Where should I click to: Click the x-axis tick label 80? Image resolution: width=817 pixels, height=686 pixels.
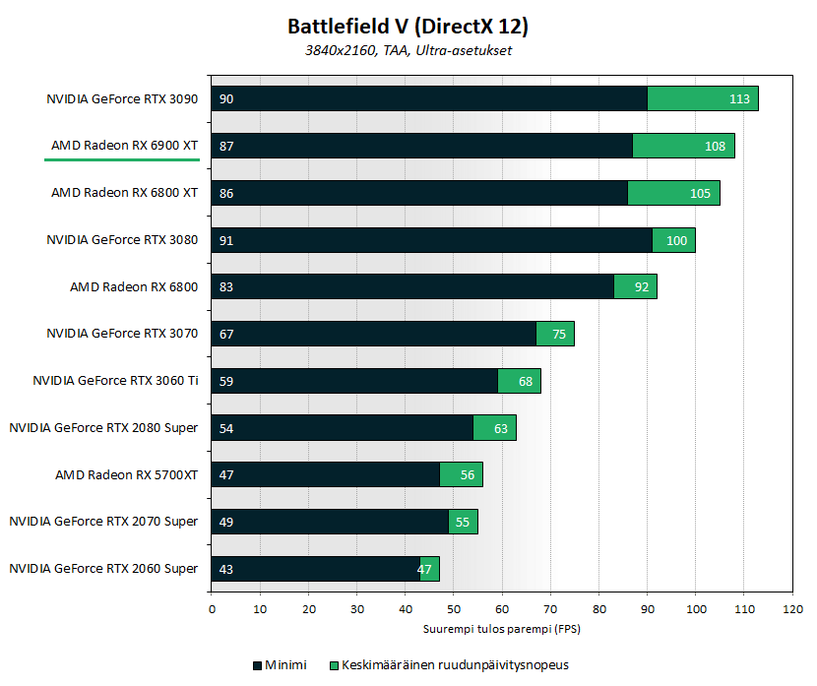(x=599, y=609)
